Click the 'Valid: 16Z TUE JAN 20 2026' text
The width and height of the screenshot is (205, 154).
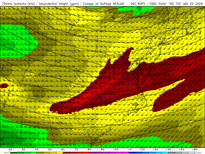click(x=180, y=4)
